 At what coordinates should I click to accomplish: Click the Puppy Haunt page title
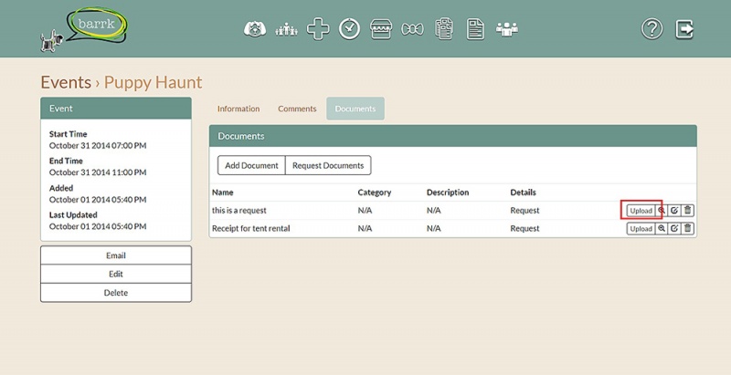point(153,82)
